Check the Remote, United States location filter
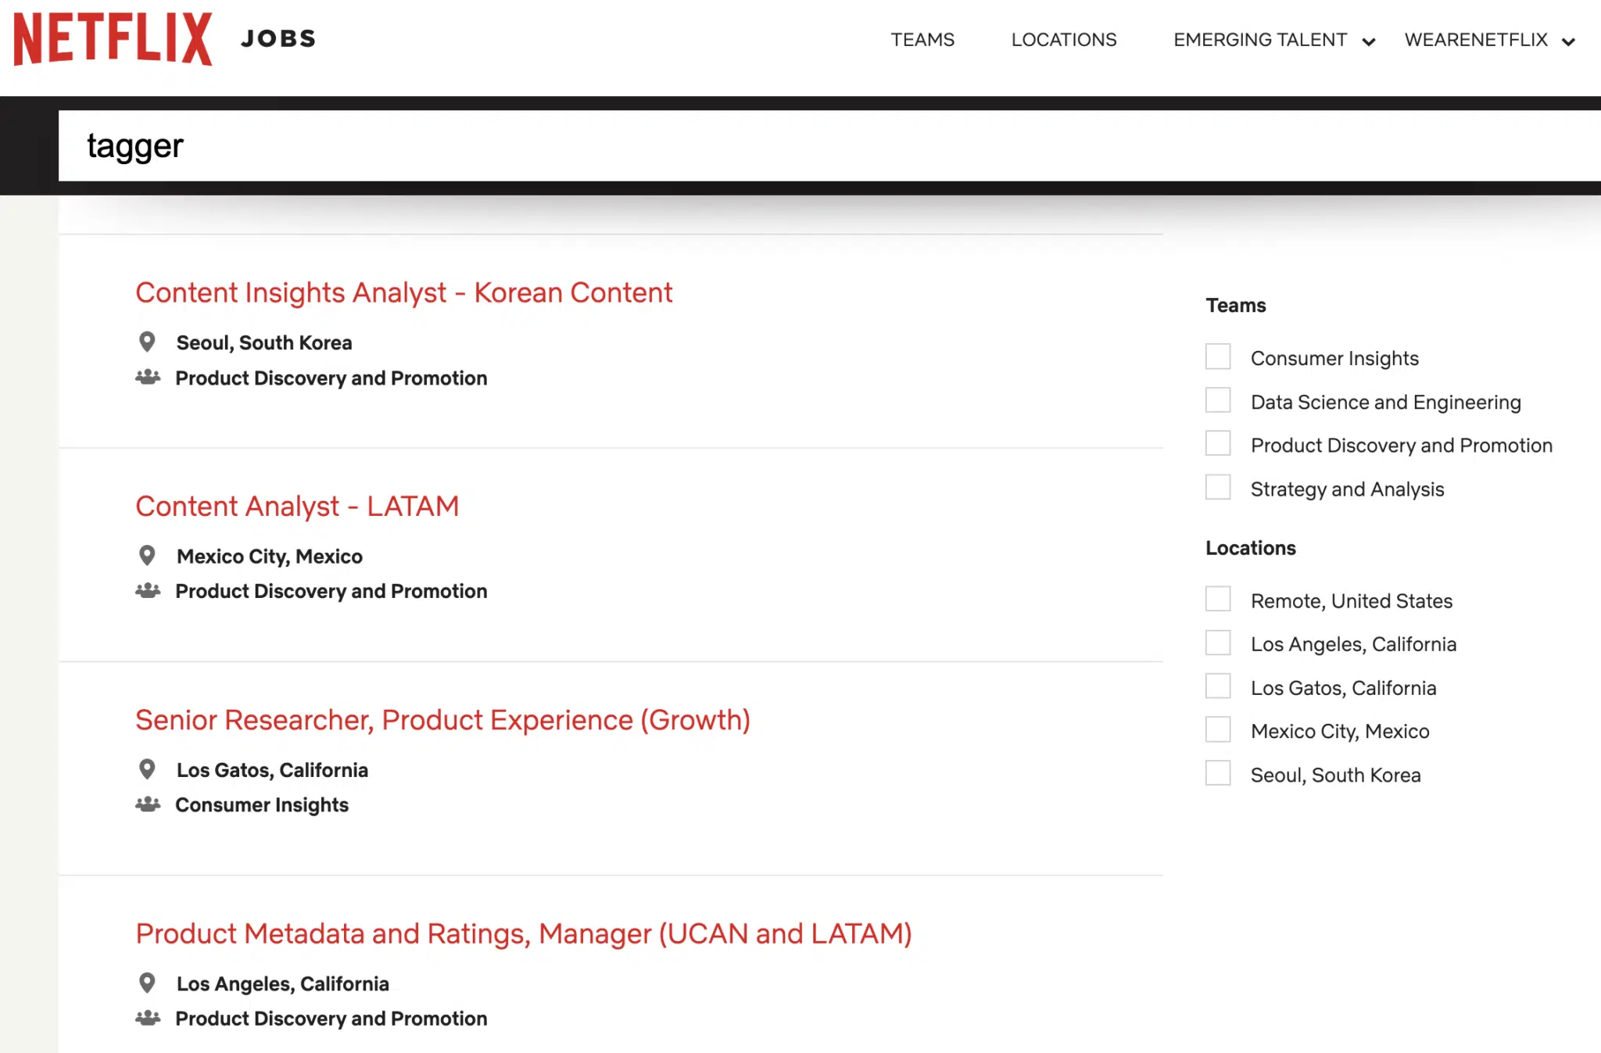Screen dimensions: 1601x1053 [x=1217, y=599]
